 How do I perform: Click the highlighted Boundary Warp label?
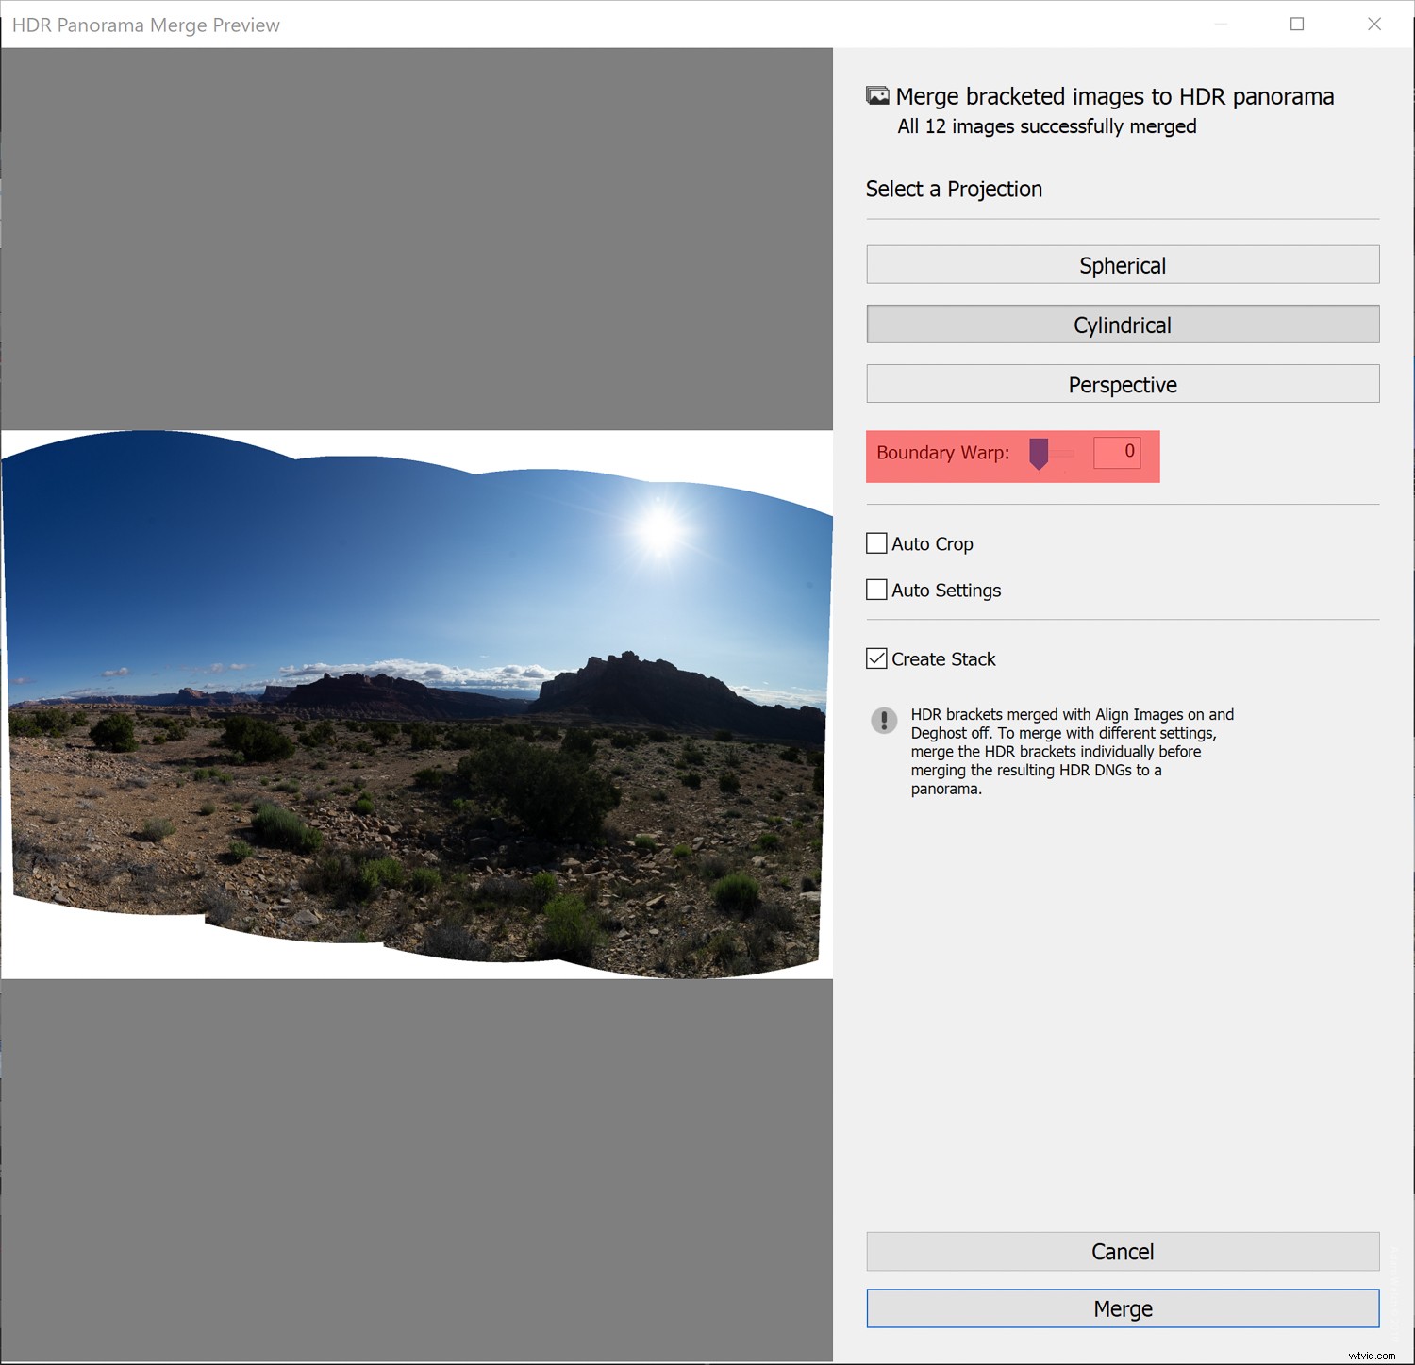(x=941, y=453)
